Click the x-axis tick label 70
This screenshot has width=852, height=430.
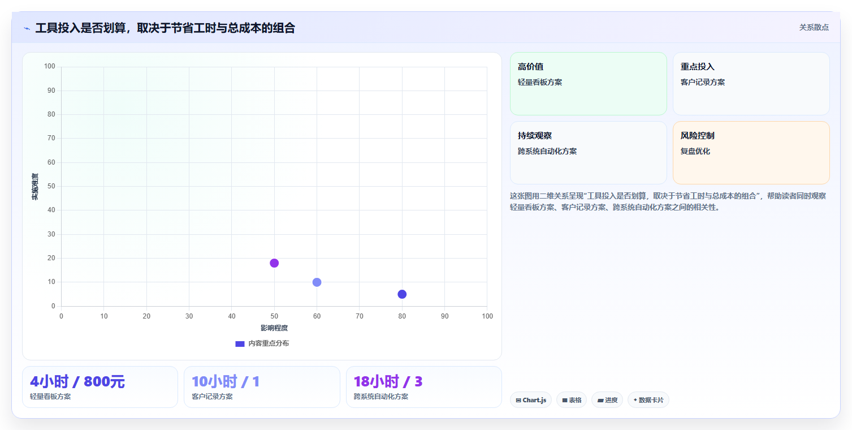360,316
